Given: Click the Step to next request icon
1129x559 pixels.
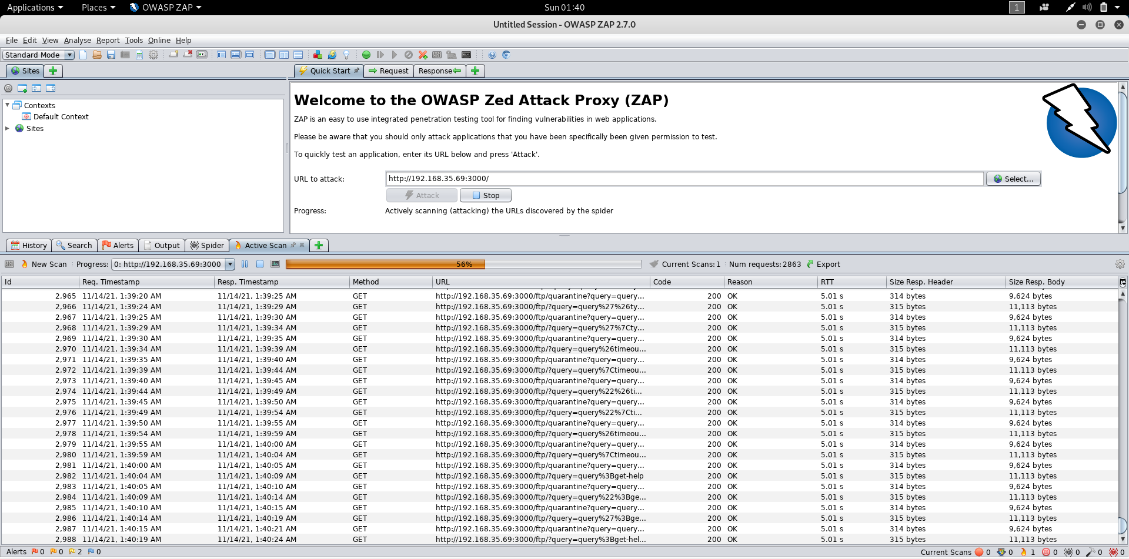Looking at the screenshot, I should pyautogui.click(x=380, y=55).
